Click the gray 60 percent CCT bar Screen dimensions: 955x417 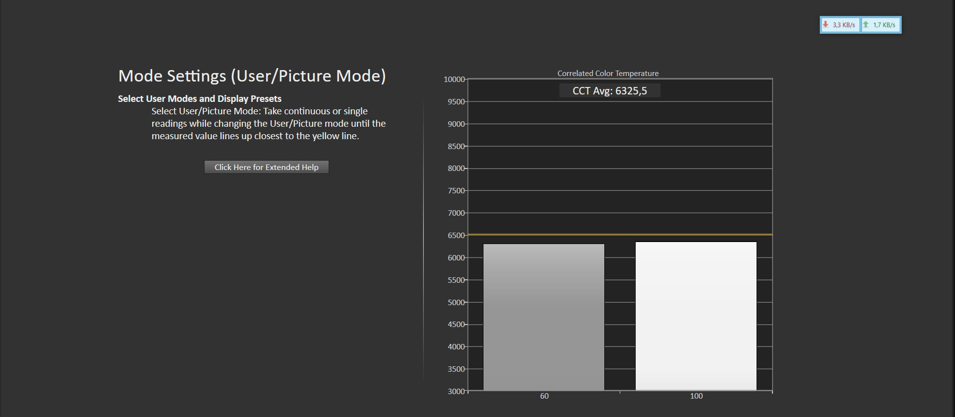(544, 317)
